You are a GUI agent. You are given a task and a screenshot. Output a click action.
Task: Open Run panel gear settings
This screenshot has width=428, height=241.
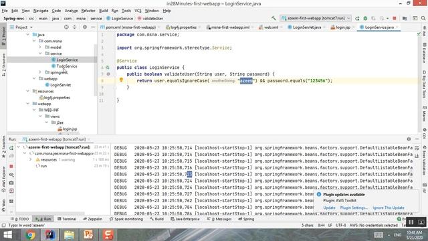[x=409, y=139]
